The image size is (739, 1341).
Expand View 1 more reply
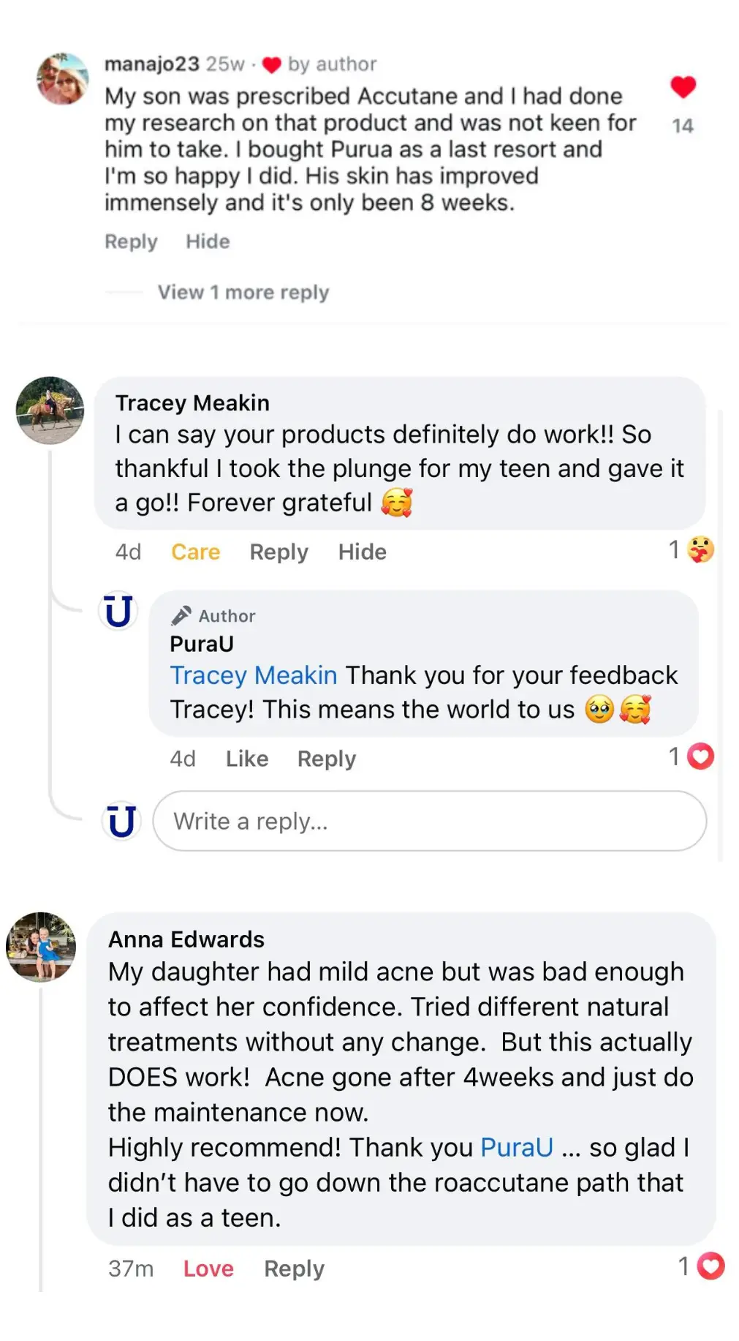tap(243, 293)
